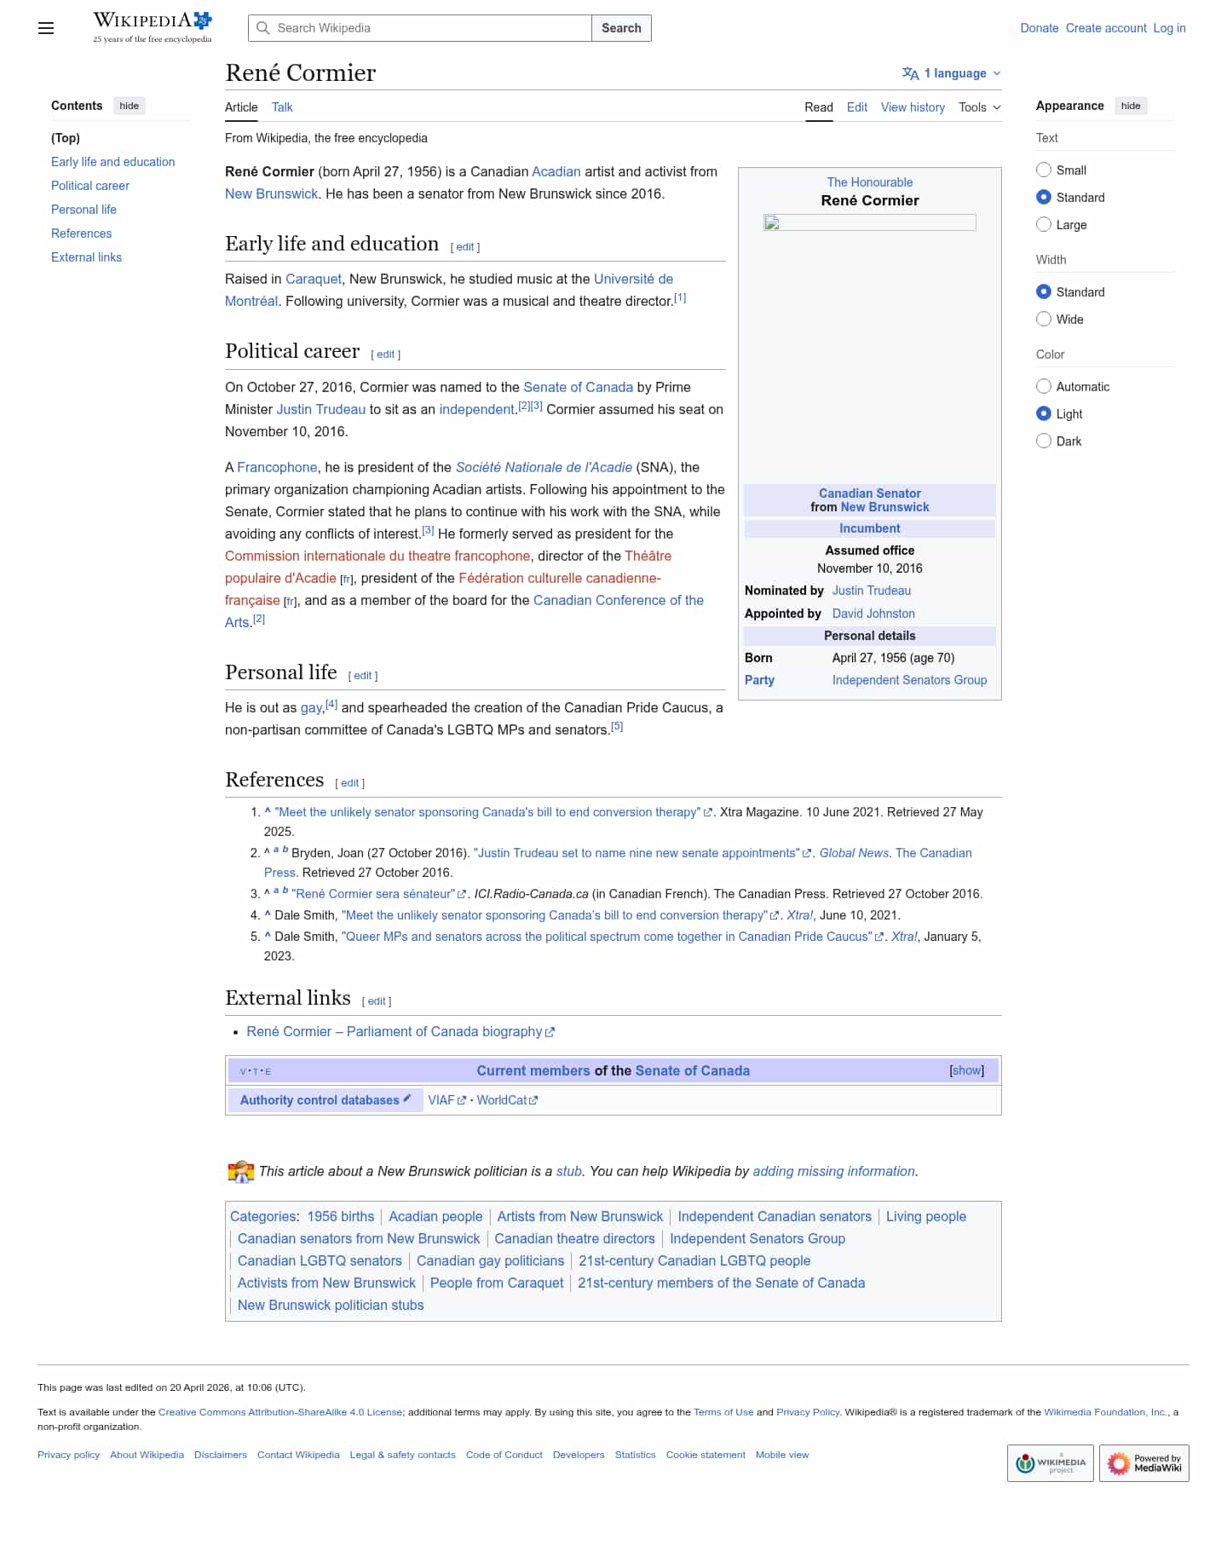The width and height of the screenshot is (1227, 1557).
Task: Open the Independent Senators Group infobox link
Action: [909, 680]
